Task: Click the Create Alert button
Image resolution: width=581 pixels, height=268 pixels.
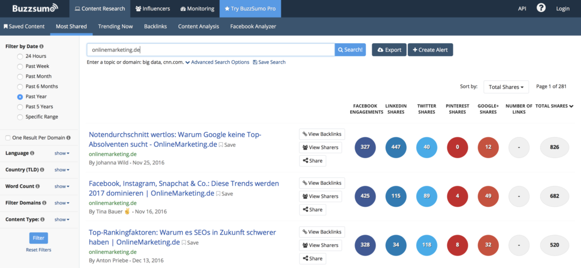Action: [x=430, y=50]
